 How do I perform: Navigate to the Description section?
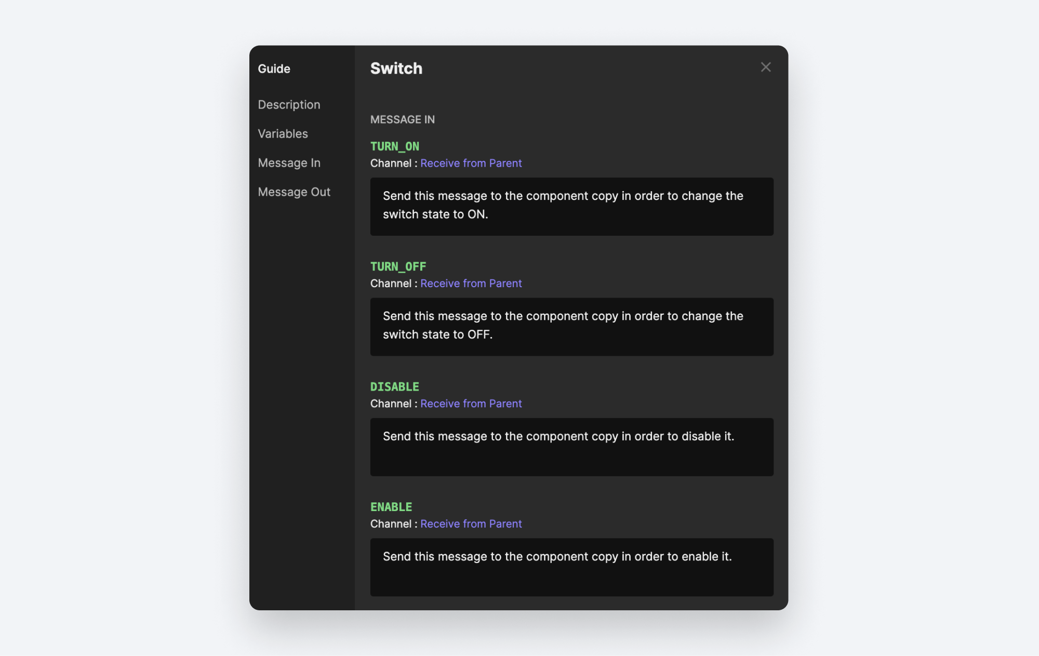[289, 104]
